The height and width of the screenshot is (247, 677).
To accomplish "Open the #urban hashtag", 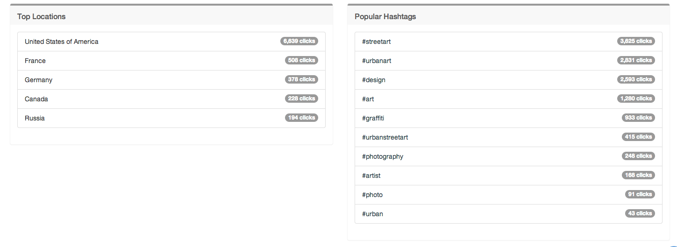I will click(373, 214).
